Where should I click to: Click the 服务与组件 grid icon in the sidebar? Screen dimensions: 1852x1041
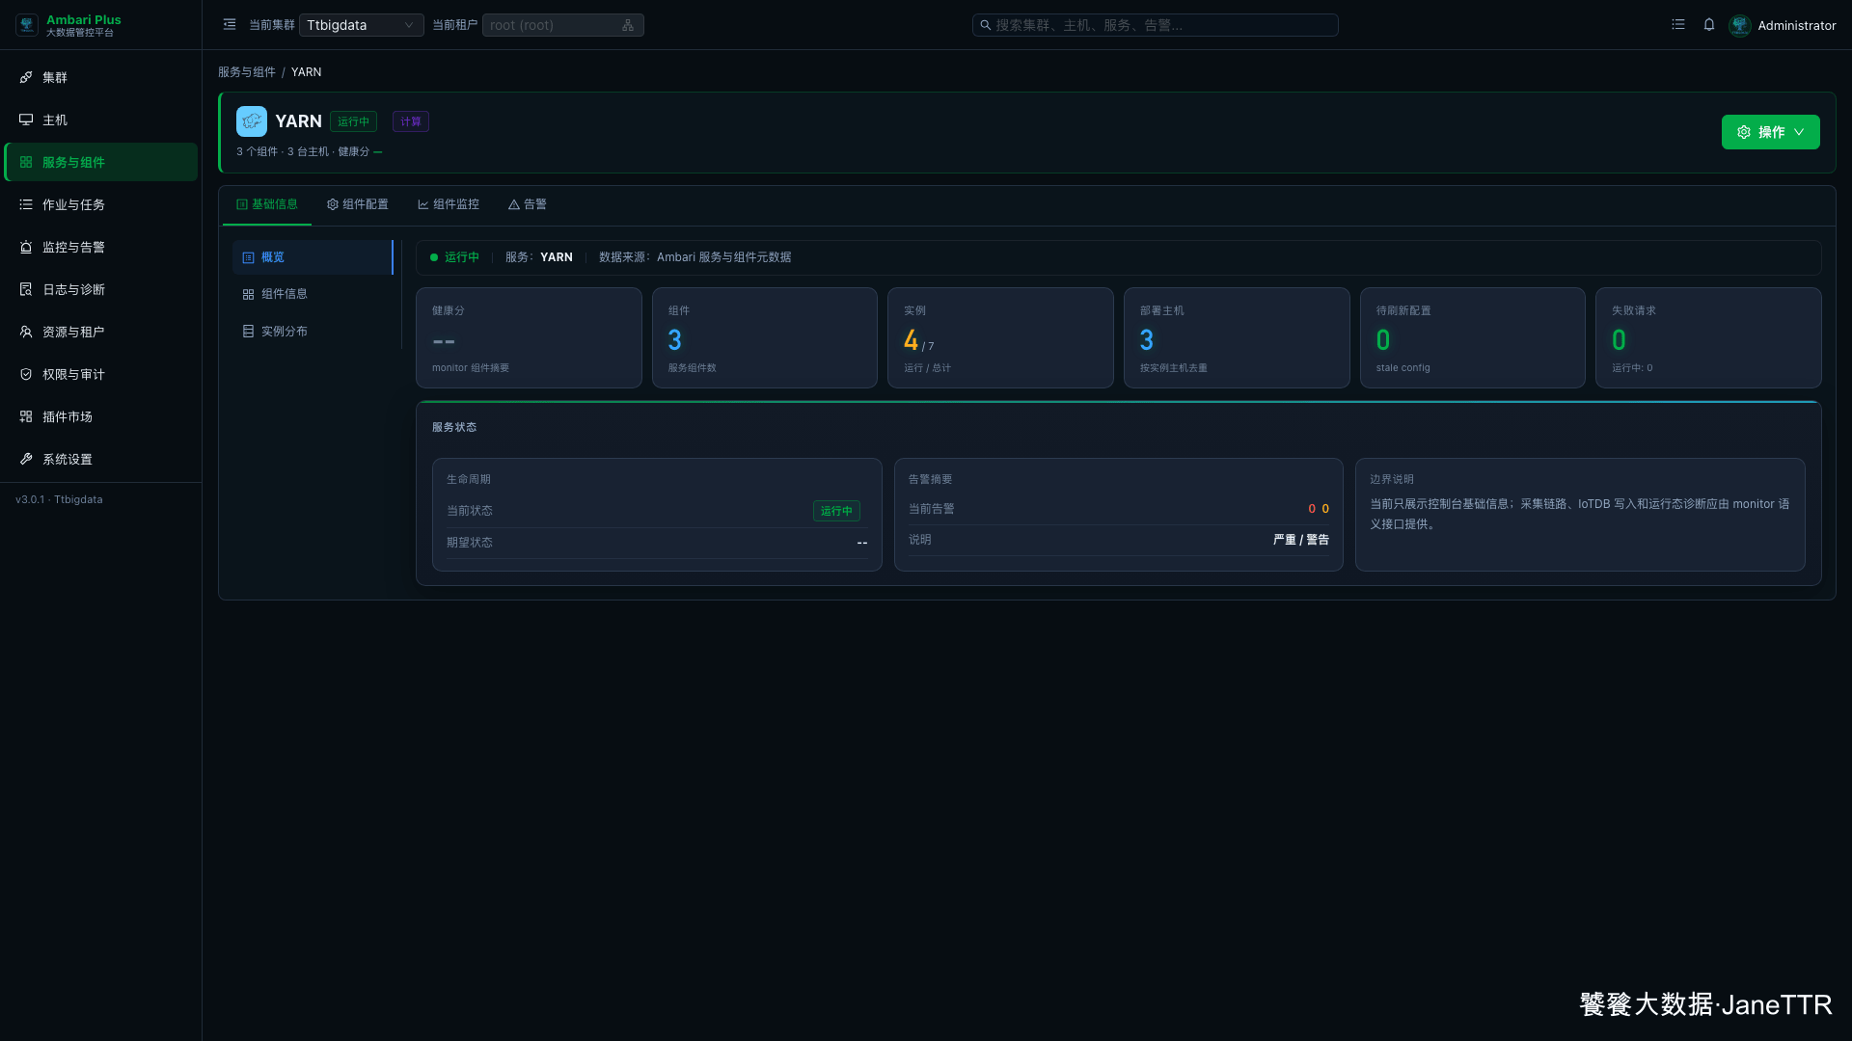26,162
